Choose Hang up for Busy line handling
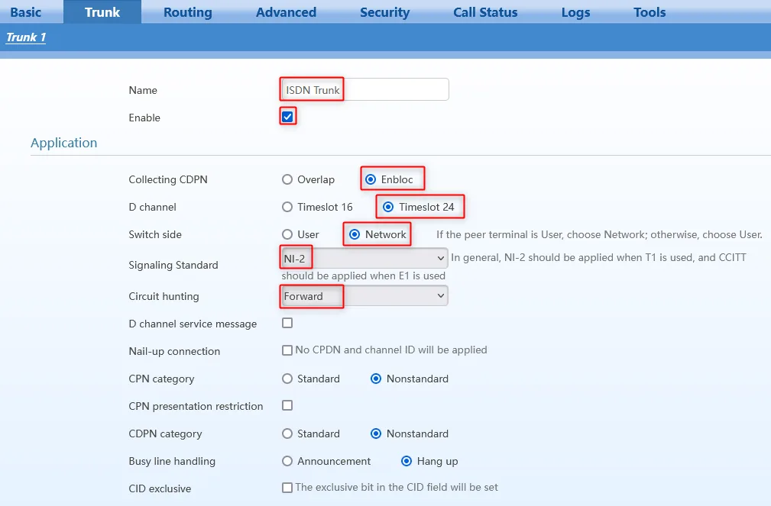The height and width of the screenshot is (506, 771). [x=407, y=461]
